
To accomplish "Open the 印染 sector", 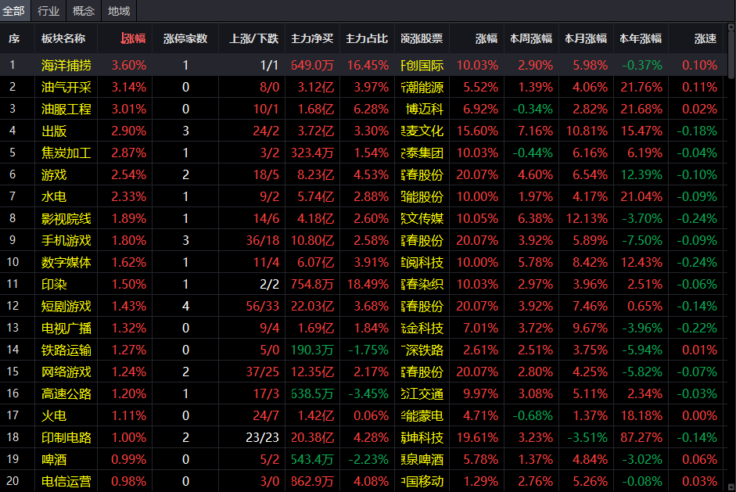I will click(x=54, y=285).
